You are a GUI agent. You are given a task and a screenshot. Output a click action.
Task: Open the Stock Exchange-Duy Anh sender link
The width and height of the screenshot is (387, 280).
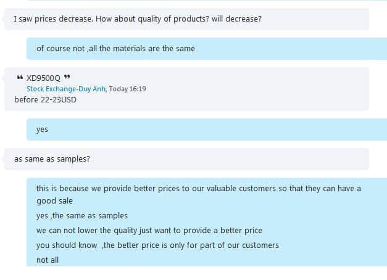[x=66, y=89]
